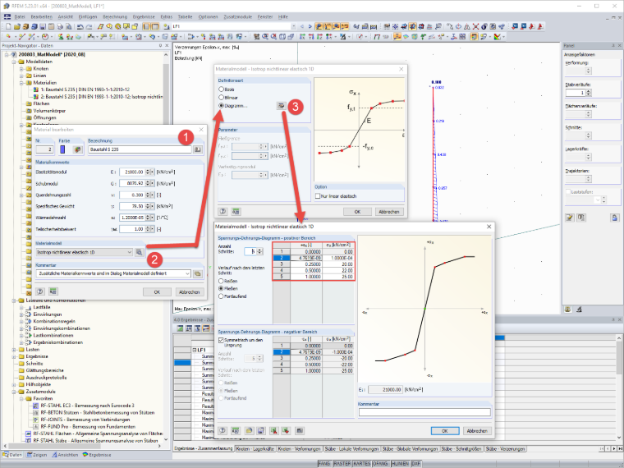Image resolution: width=624 pixels, height=468 pixels.
Task: Collapse the Materialien node in the navigator
Action: 21,83
